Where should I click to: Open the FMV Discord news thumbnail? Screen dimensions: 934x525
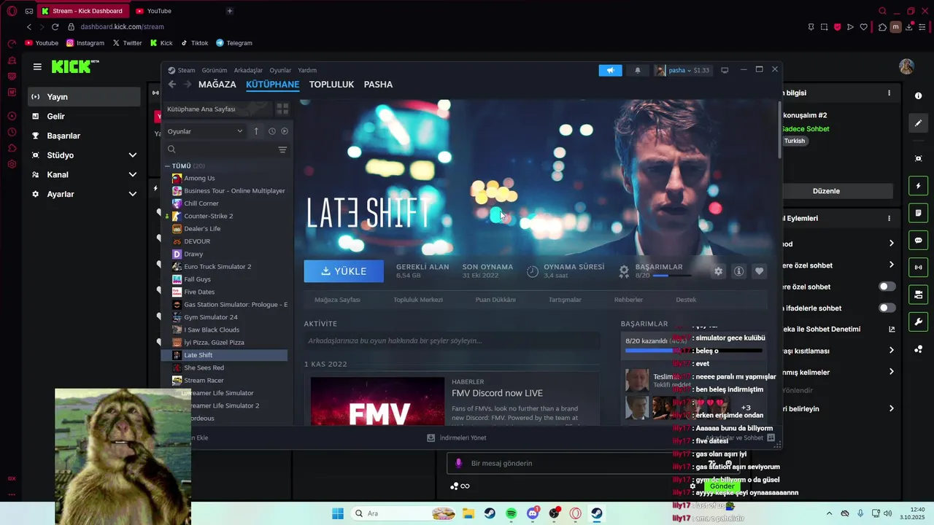point(377,401)
